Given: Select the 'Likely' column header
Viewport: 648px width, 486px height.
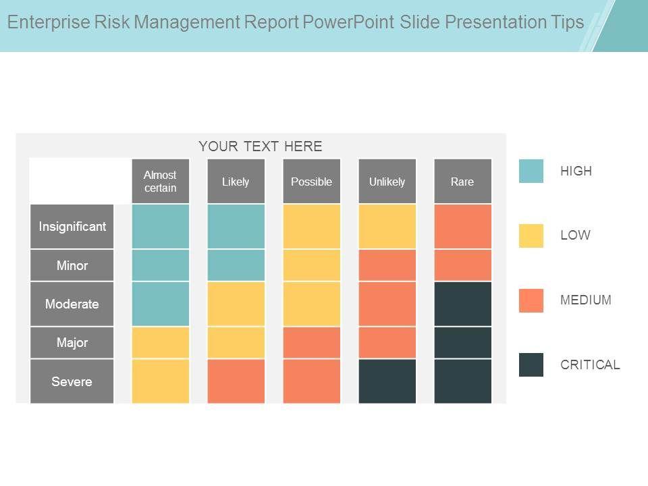Looking at the screenshot, I should [236, 181].
